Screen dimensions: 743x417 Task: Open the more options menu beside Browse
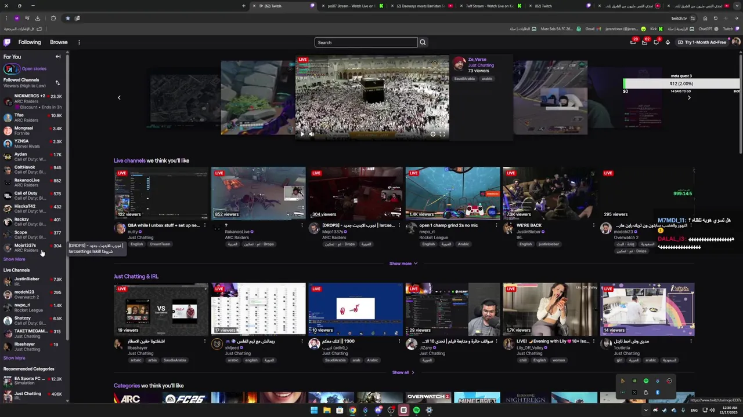click(x=79, y=42)
